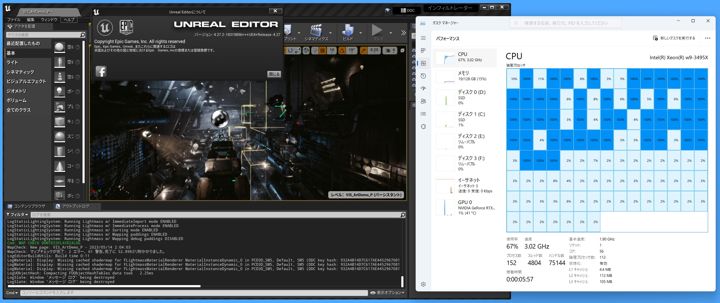The image size is (720, 303).
Task: Open the Cmd dropdown by console input
Action: [x=12, y=293]
